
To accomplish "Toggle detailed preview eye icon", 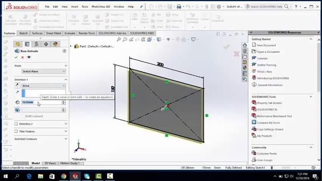I will point(29,57).
